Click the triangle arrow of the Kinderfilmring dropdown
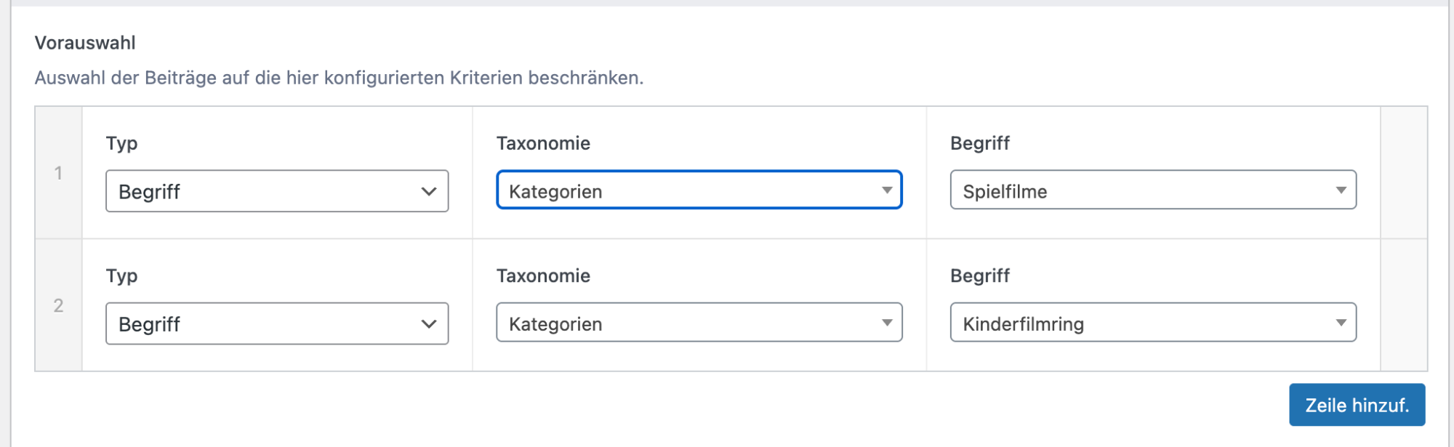This screenshot has width=1454, height=447. (1341, 323)
